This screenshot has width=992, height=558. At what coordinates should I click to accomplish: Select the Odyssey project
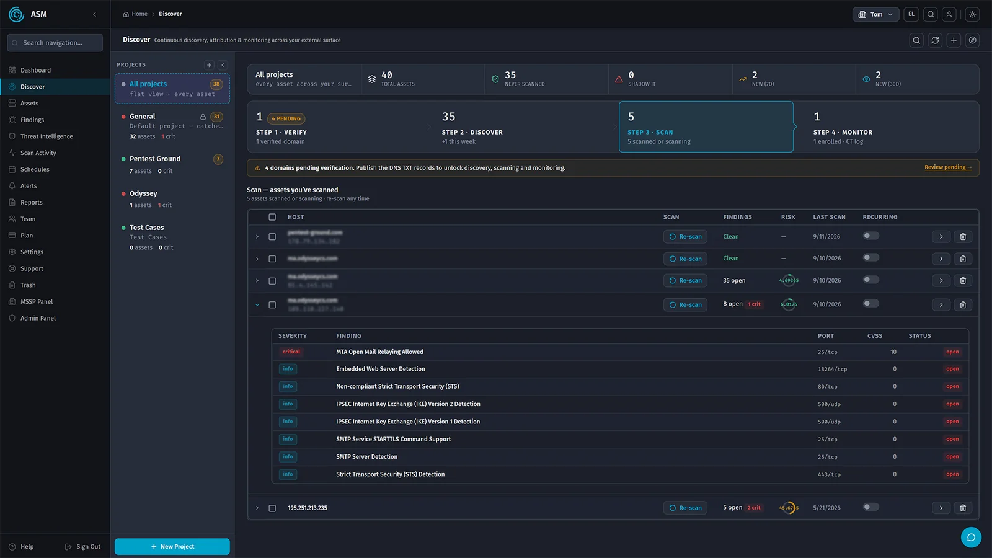coord(172,199)
